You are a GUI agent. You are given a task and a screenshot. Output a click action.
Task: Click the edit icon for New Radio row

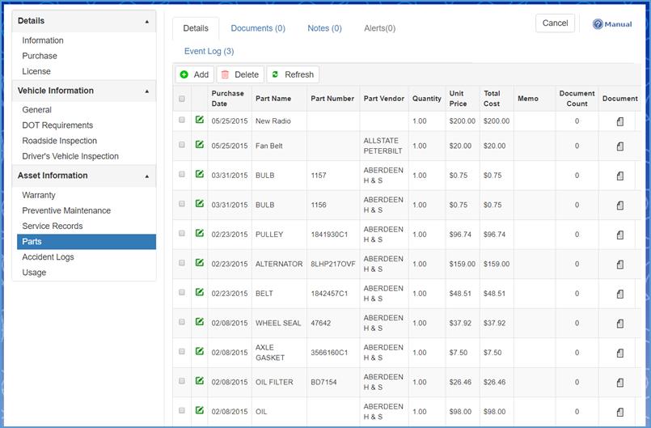click(x=199, y=121)
